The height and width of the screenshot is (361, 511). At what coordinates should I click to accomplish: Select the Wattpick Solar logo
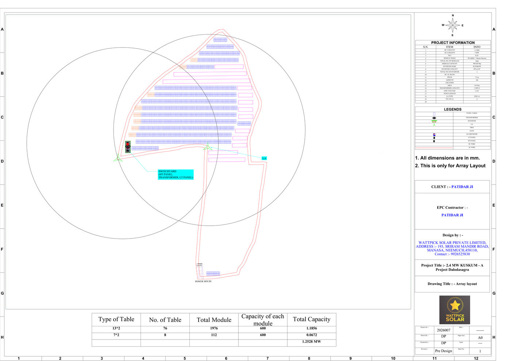tap(454, 310)
